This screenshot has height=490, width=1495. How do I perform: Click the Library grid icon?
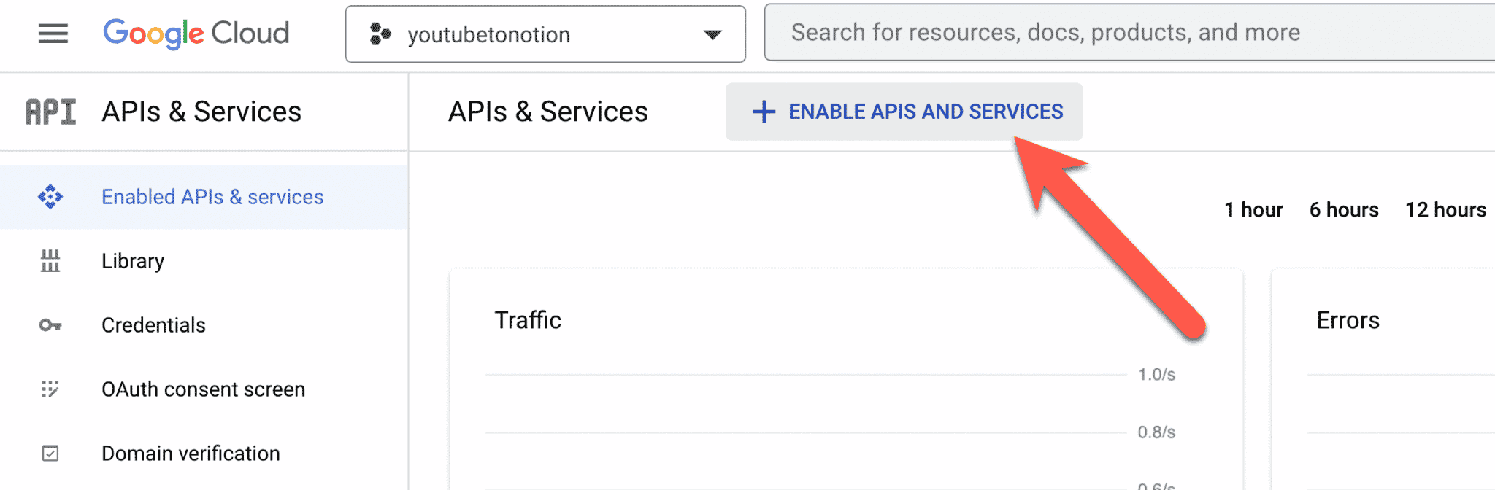tap(50, 260)
